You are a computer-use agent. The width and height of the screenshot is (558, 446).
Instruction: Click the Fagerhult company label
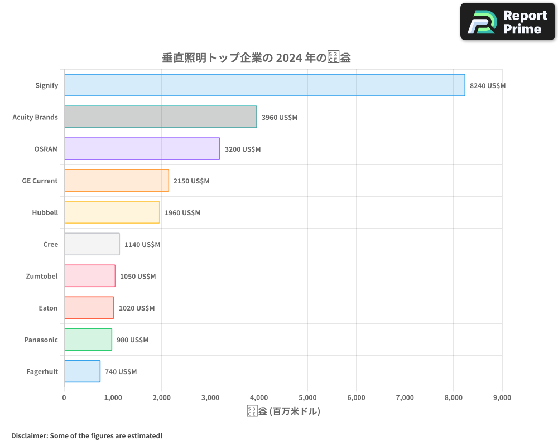click(42, 371)
